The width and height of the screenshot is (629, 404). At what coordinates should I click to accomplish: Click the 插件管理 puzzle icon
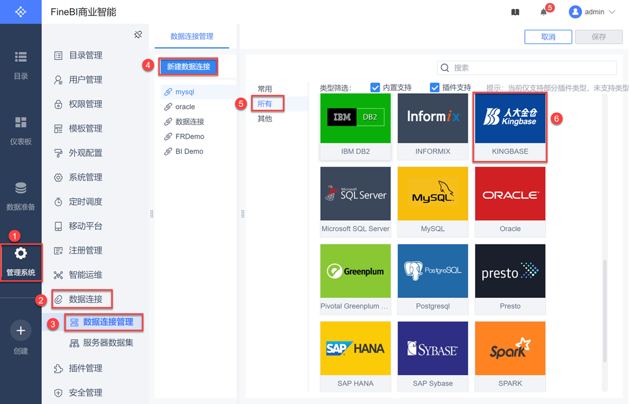(58, 369)
